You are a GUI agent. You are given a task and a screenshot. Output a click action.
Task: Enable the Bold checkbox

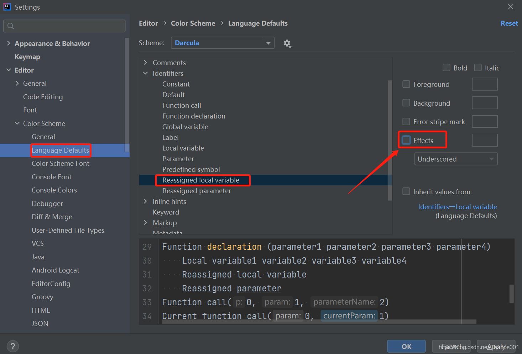pyautogui.click(x=446, y=68)
